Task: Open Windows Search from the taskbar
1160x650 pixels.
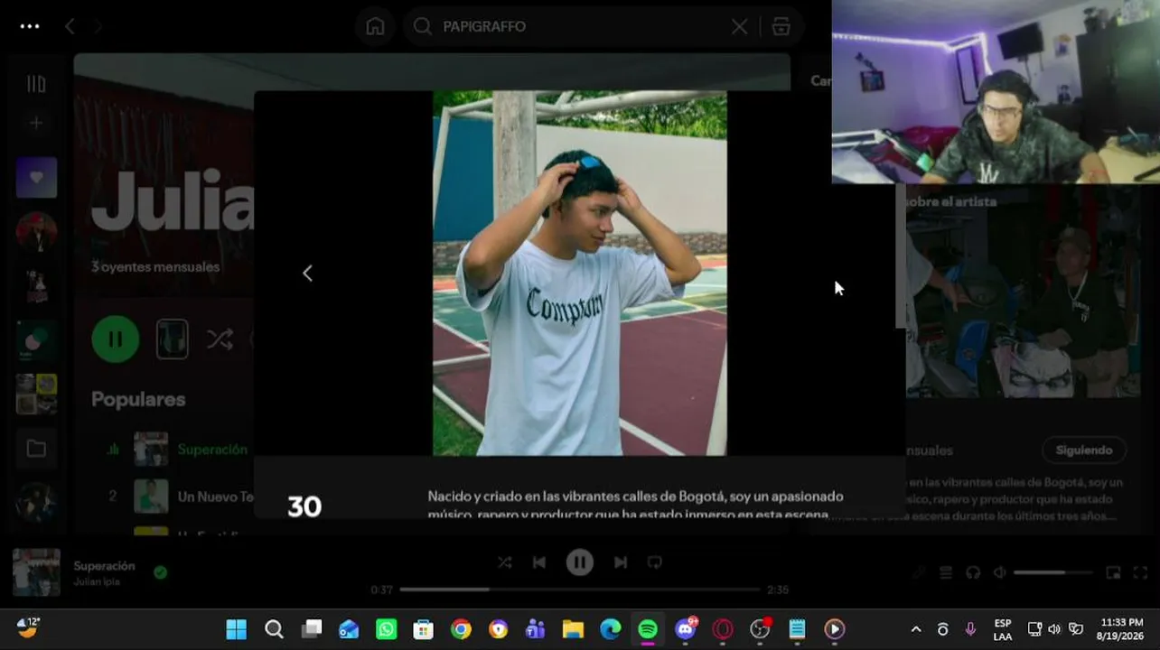Action: (274, 629)
